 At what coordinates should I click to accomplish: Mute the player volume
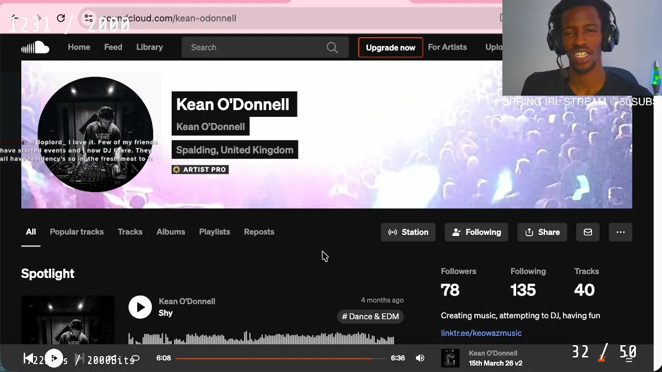(x=420, y=358)
